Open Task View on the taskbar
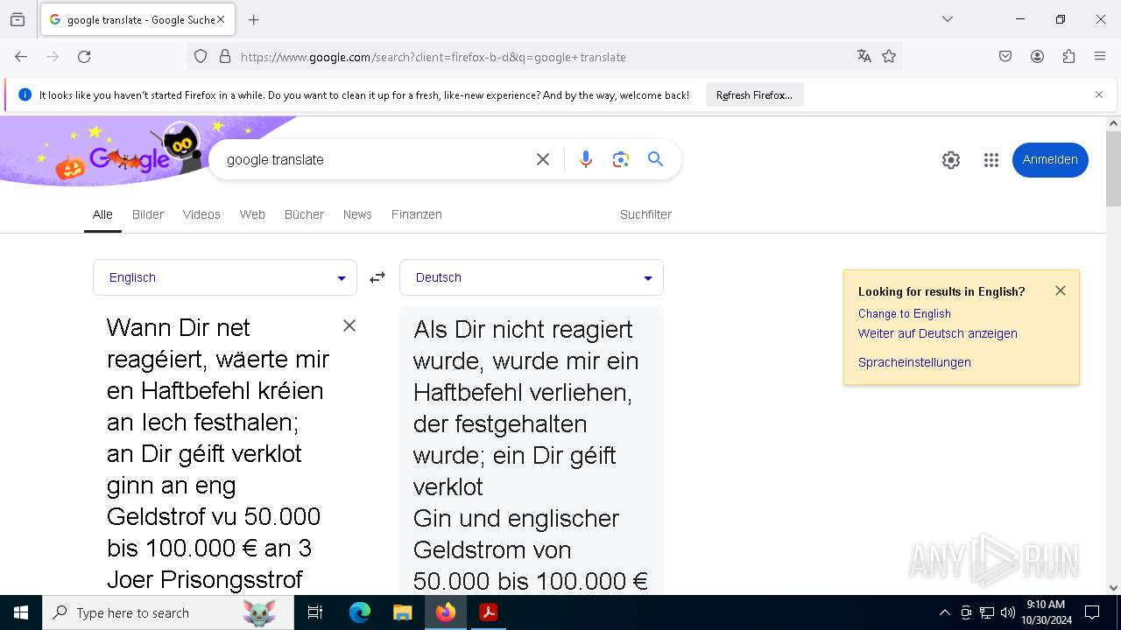The height and width of the screenshot is (630, 1121). coord(315,612)
